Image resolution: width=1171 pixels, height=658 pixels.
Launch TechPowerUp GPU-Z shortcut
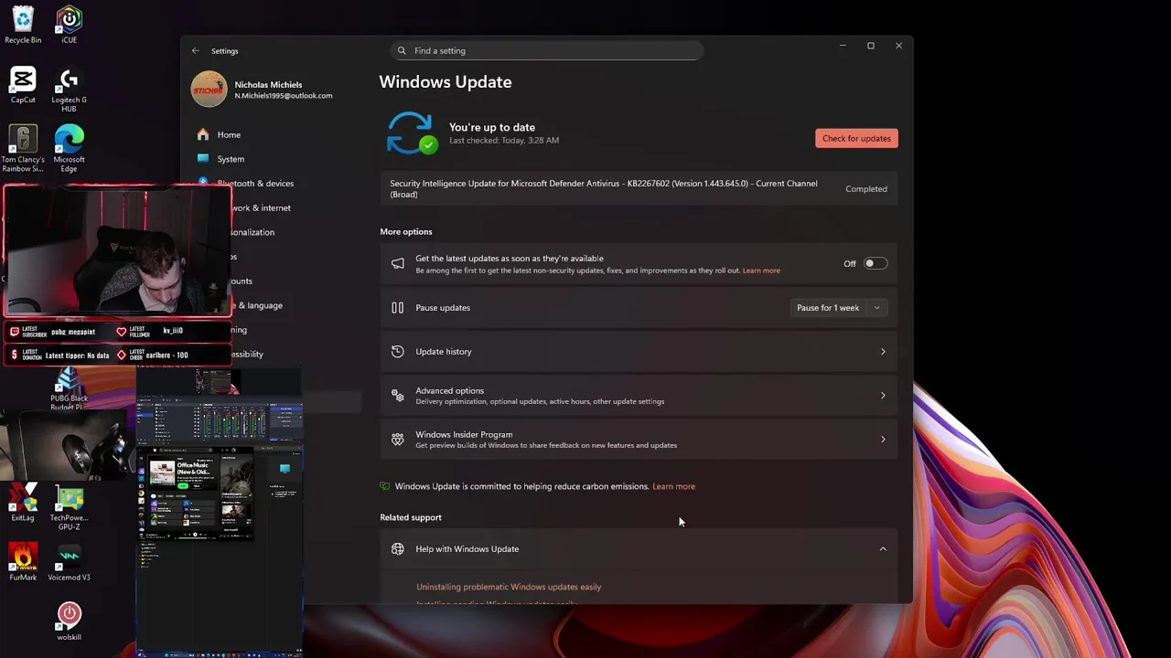[x=70, y=508]
